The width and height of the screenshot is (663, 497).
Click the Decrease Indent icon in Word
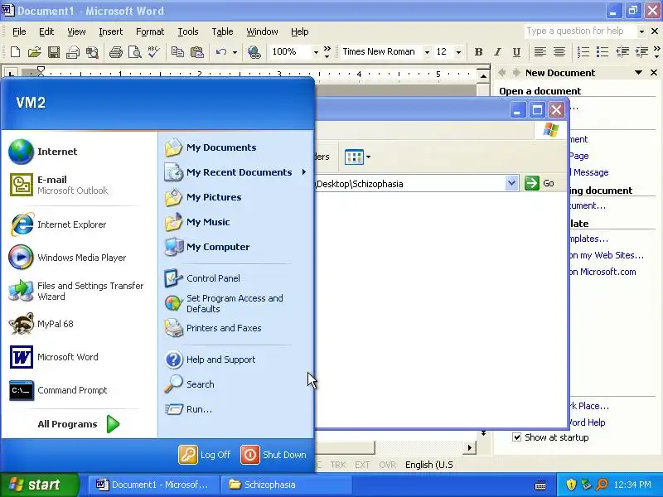point(622,52)
